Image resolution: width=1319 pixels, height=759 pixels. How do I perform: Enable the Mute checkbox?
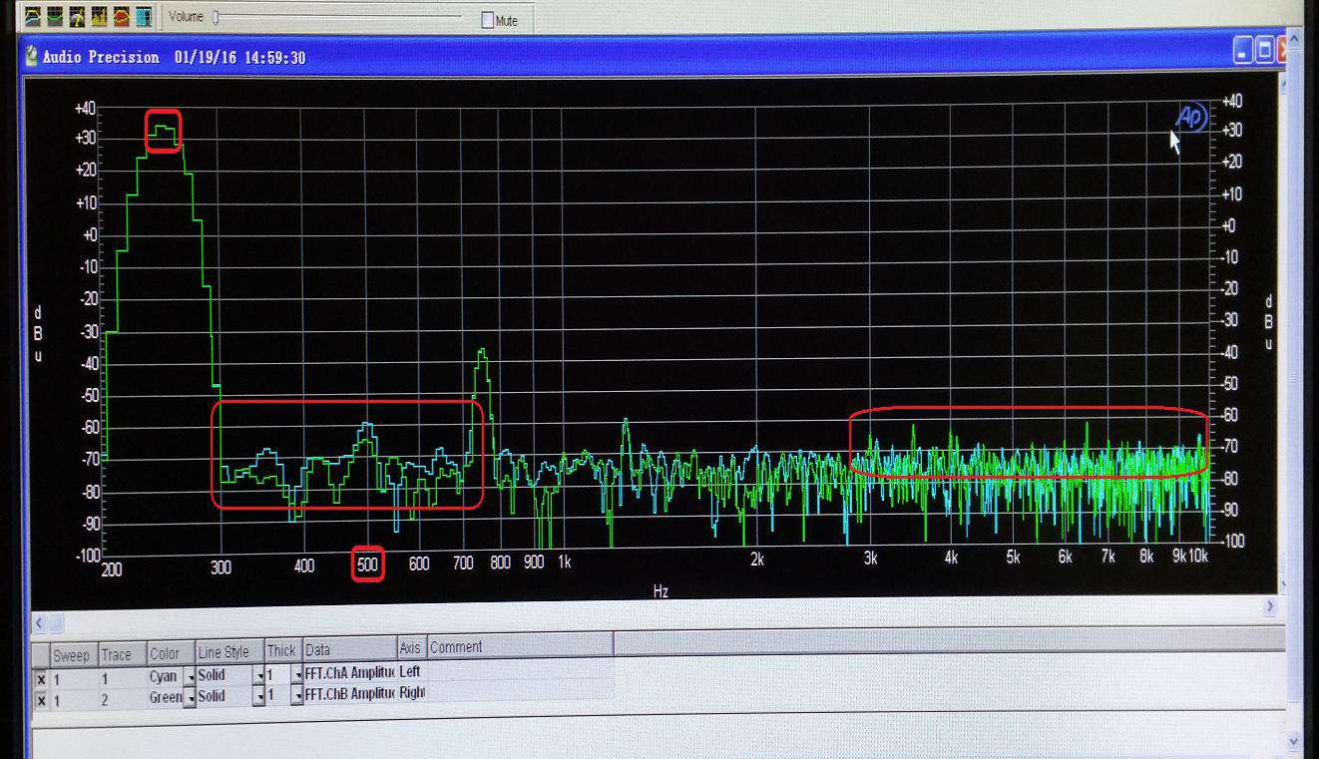[x=488, y=20]
